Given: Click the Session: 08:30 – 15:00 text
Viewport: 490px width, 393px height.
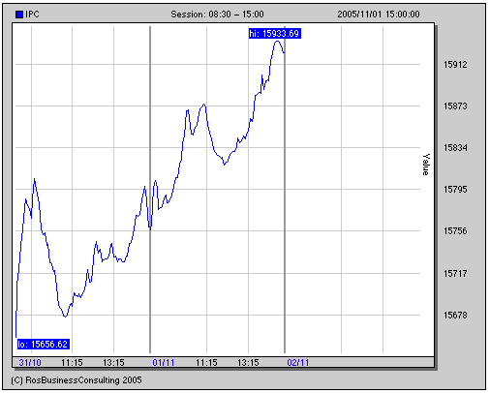Looking at the screenshot, I should pos(217,15).
